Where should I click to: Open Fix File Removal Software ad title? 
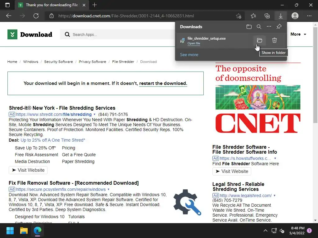tap(74, 183)
